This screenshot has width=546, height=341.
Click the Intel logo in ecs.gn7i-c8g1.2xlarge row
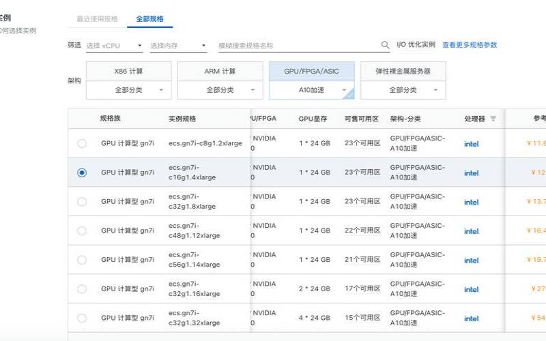click(x=471, y=144)
